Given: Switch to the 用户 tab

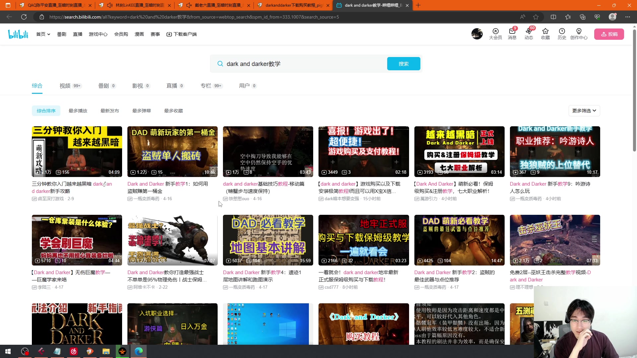Looking at the screenshot, I should [x=248, y=86].
